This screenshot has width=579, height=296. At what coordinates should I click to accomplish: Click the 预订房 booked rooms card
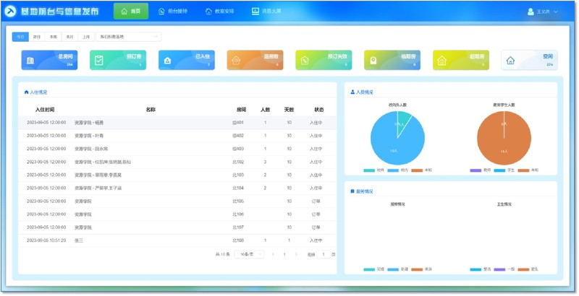click(x=118, y=60)
